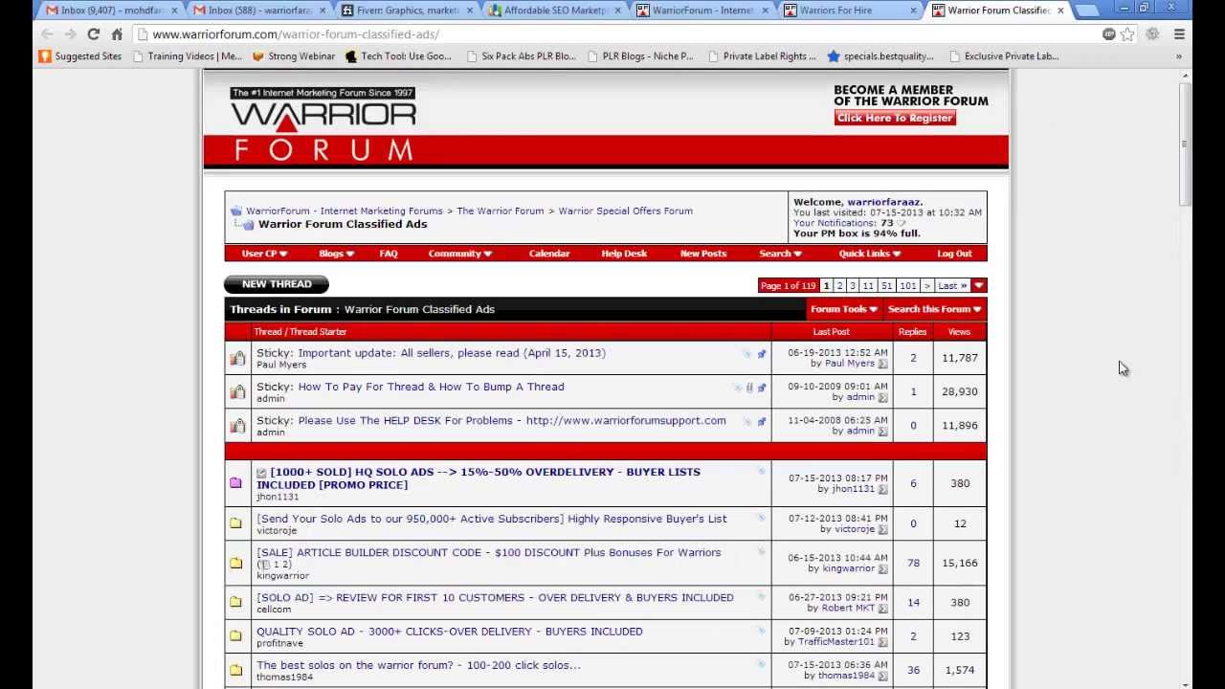The width and height of the screenshot is (1225, 689).
Task: Click multi-page icon in ARTICLE BUILDER thread
Action: tap(265, 565)
